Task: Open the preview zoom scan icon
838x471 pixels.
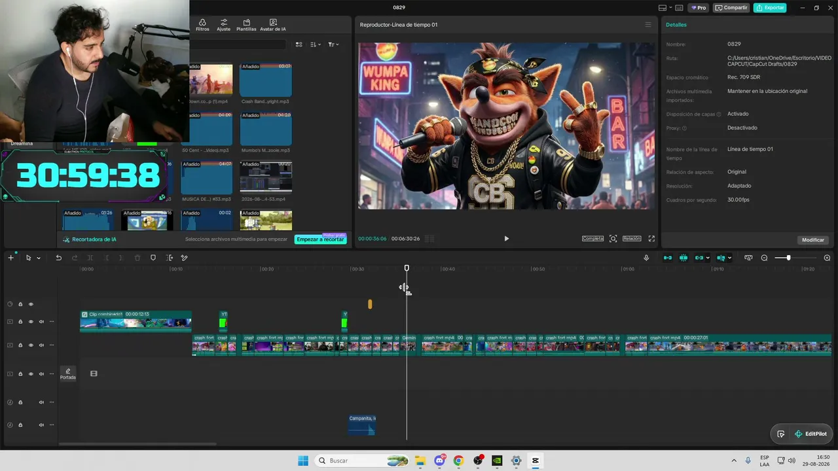Action: (x=613, y=239)
